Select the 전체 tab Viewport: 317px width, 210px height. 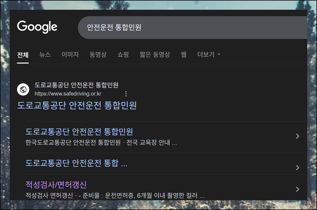click(23, 55)
